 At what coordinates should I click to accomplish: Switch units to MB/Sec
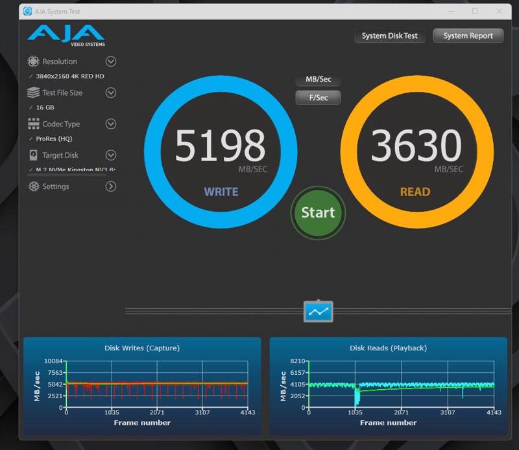pos(318,80)
